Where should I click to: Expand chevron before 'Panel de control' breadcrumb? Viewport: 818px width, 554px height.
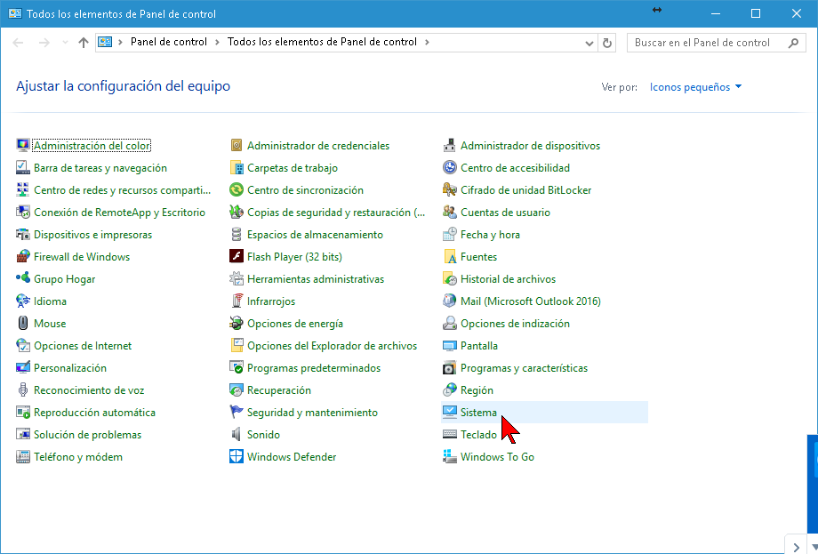click(121, 43)
